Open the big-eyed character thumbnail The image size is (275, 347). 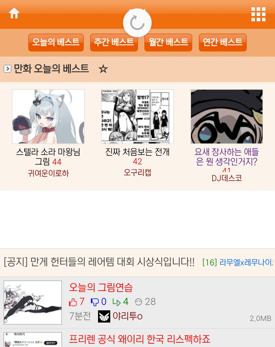[227, 116]
